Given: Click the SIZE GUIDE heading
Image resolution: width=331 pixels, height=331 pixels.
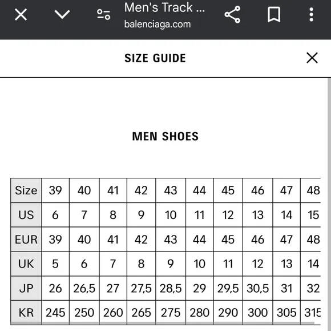Looking at the screenshot, I should point(155,58).
